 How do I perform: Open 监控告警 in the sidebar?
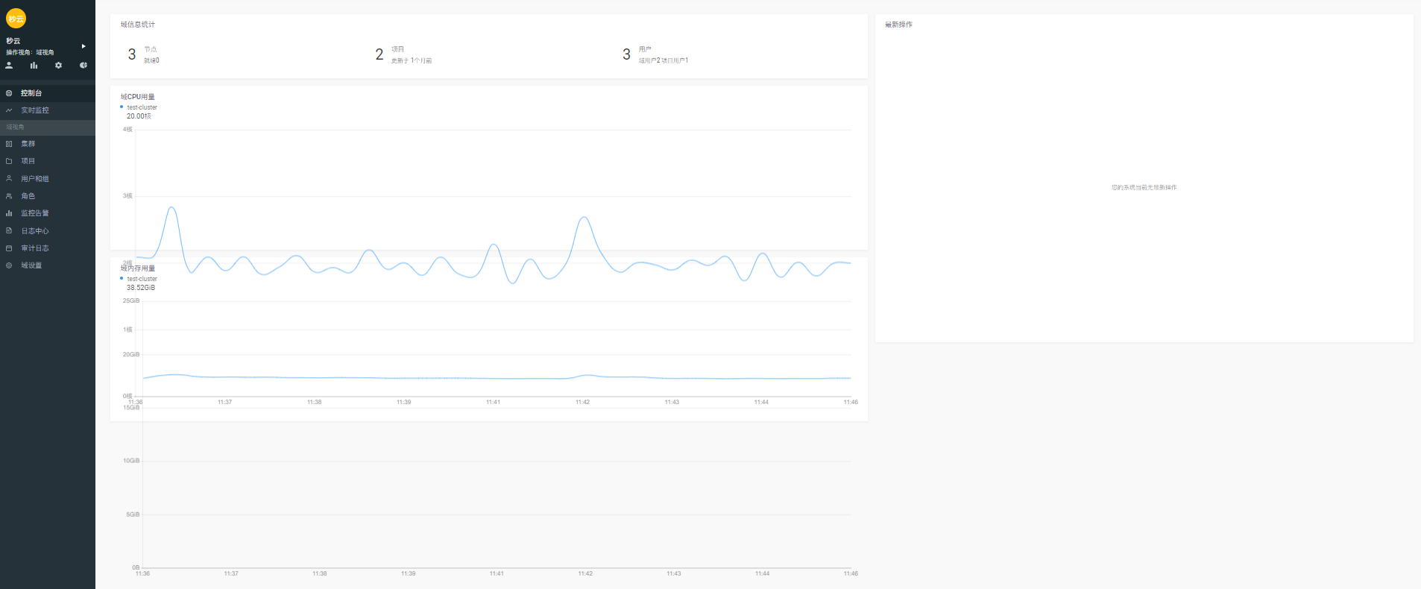point(34,213)
